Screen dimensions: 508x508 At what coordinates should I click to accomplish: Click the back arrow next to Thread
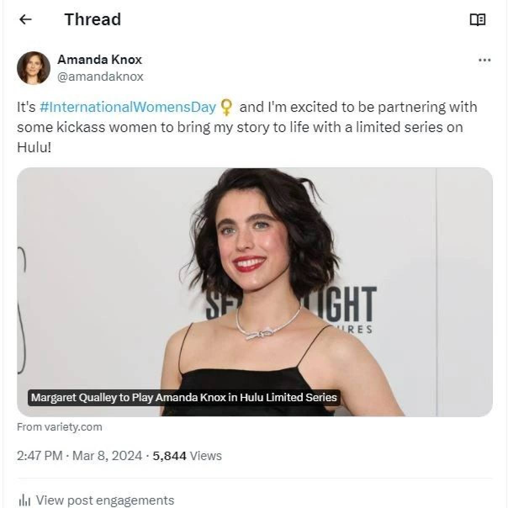(x=26, y=19)
